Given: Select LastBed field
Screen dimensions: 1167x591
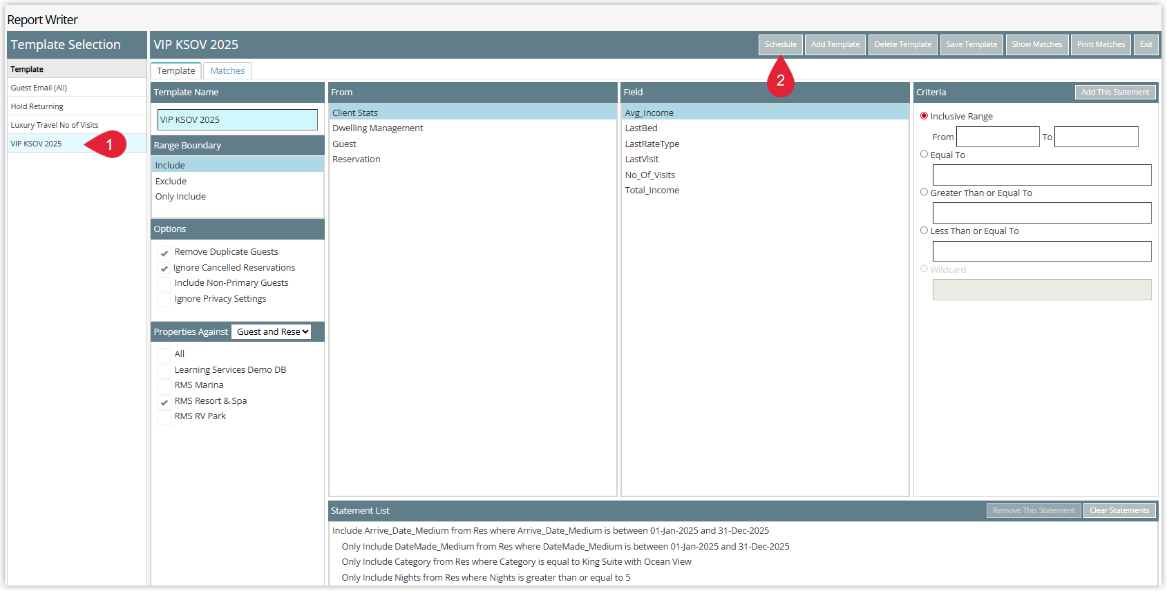Looking at the screenshot, I should (x=765, y=128).
